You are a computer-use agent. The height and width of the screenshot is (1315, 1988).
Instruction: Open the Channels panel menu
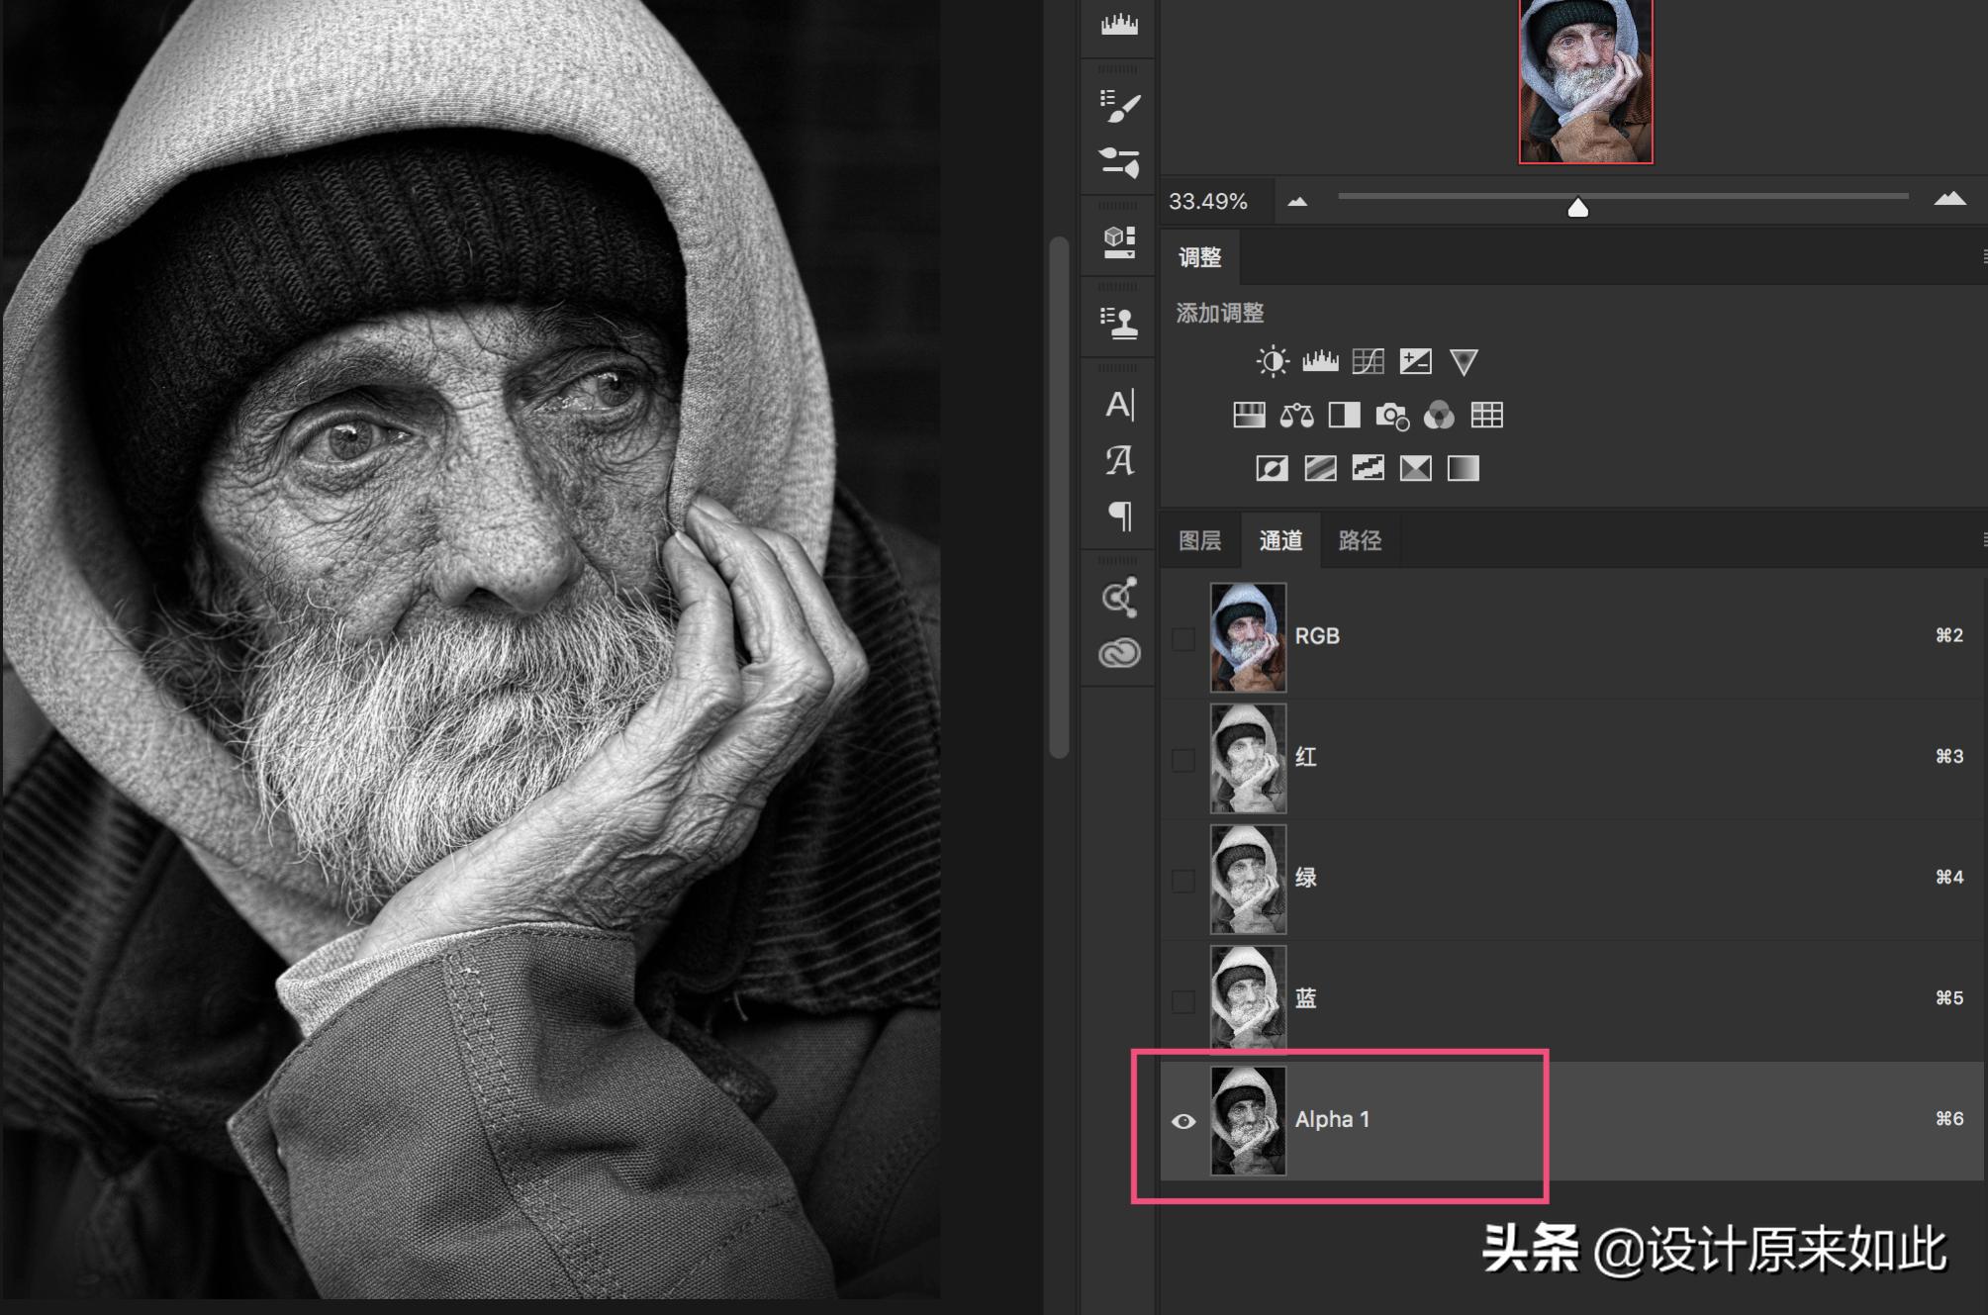click(x=1982, y=540)
